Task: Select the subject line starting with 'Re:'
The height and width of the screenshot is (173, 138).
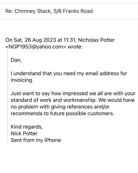Action: pyautogui.click(x=49, y=11)
